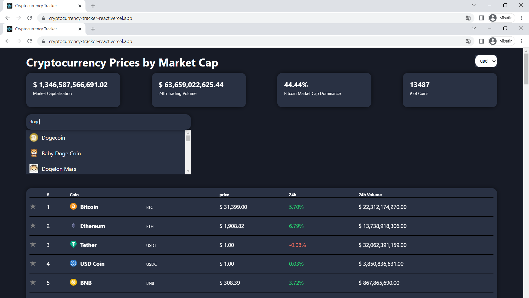Toggle favorite star for Ethereum

[33, 225]
